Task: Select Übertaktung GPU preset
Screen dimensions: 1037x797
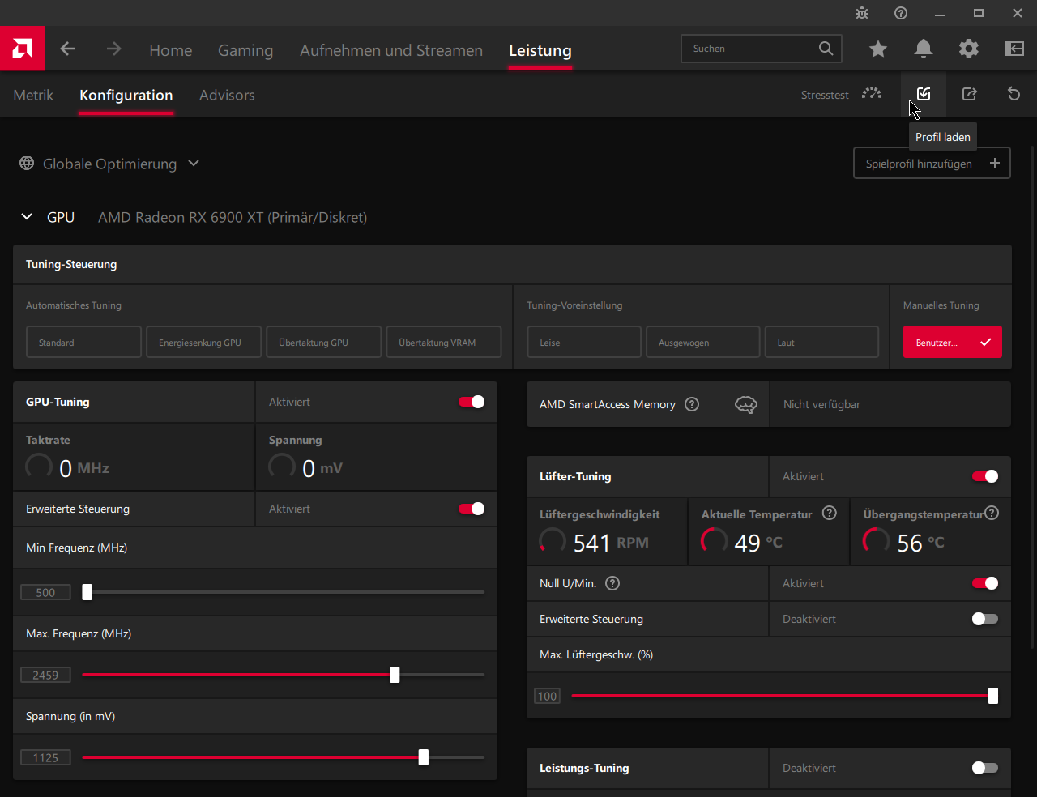Action: pos(324,342)
